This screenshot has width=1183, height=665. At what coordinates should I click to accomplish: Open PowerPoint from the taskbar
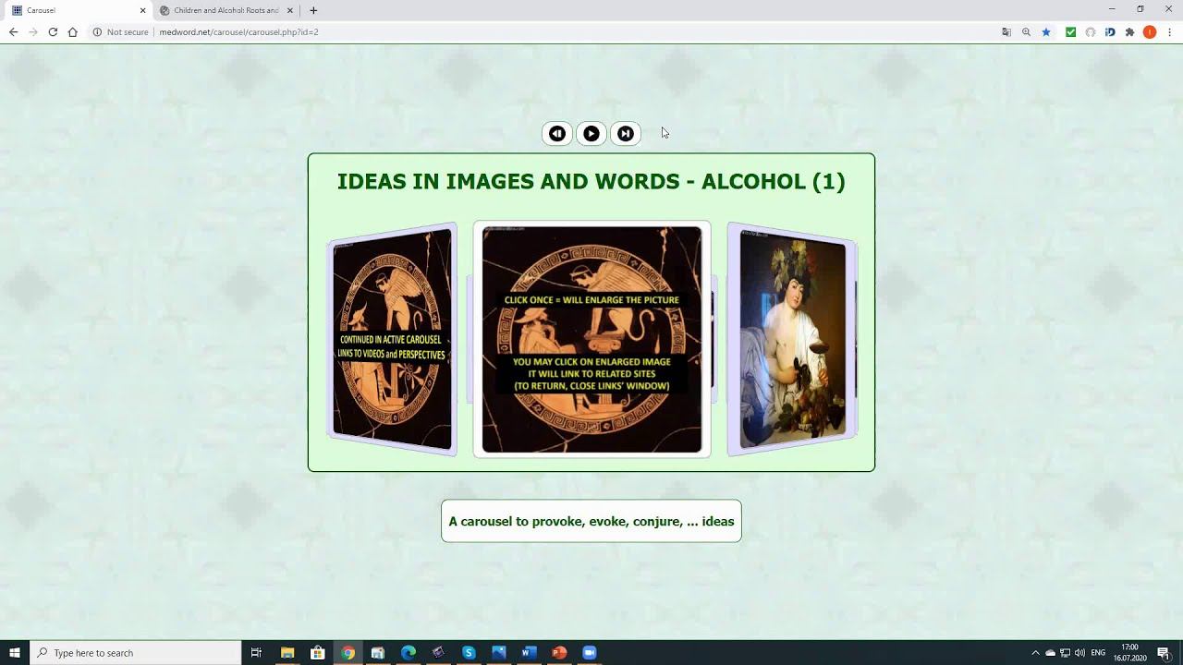(x=559, y=653)
